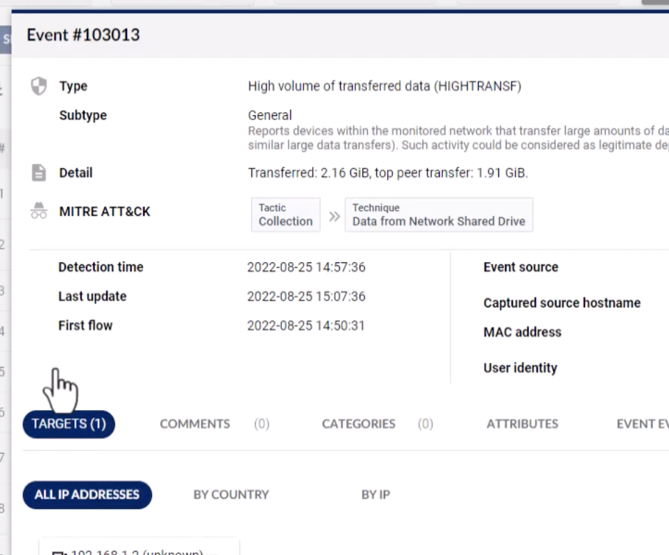Click the Event #103013 title header

(83, 35)
